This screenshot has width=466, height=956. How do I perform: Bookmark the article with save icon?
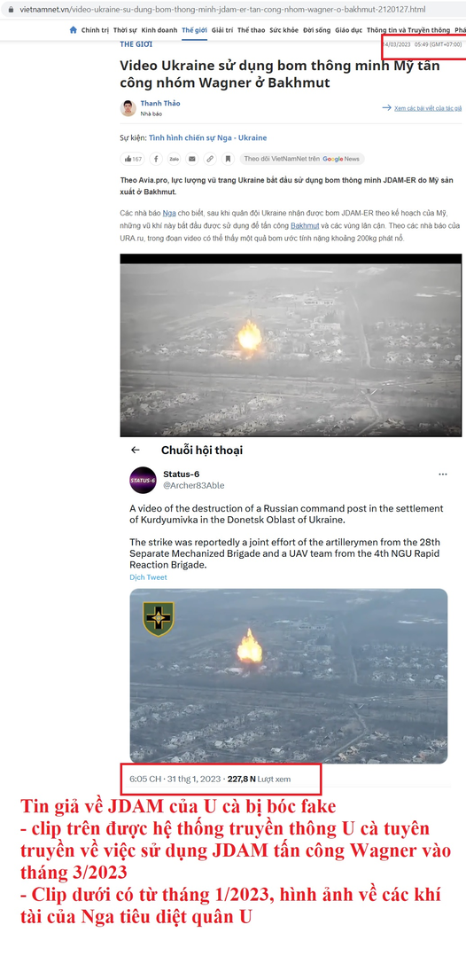(228, 159)
